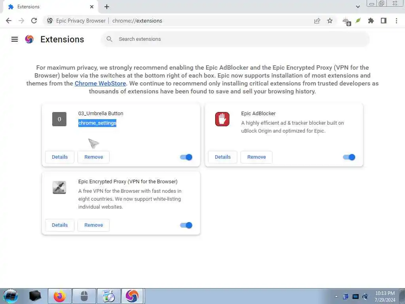Screen dimensions: 405x304
Task: Open Details for 03_Umbrella Button
Action: [x=60, y=157]
